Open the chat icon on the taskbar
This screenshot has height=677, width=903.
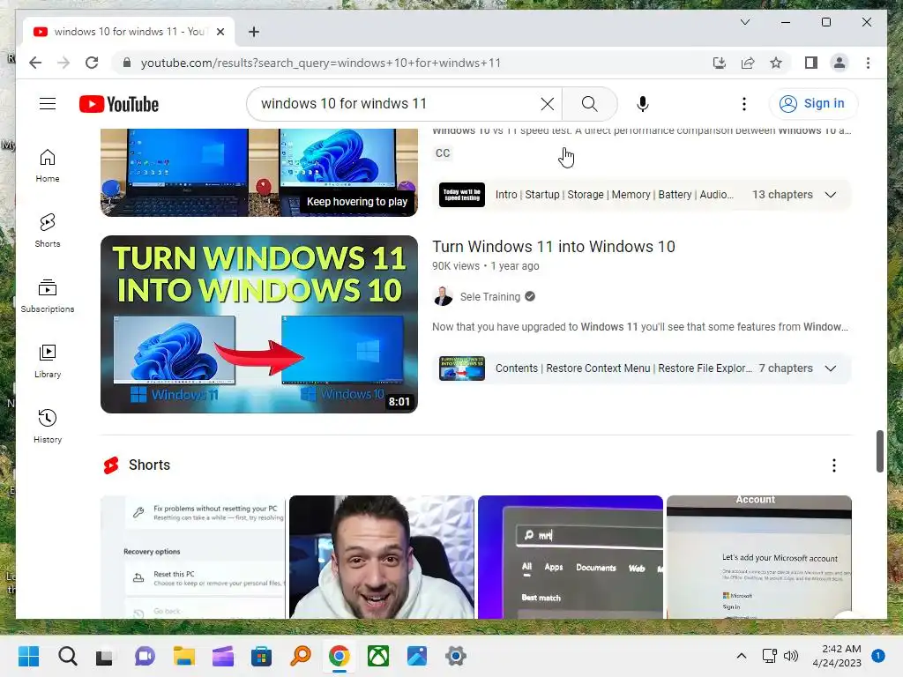pyautogui.click(x=145, y=656)
